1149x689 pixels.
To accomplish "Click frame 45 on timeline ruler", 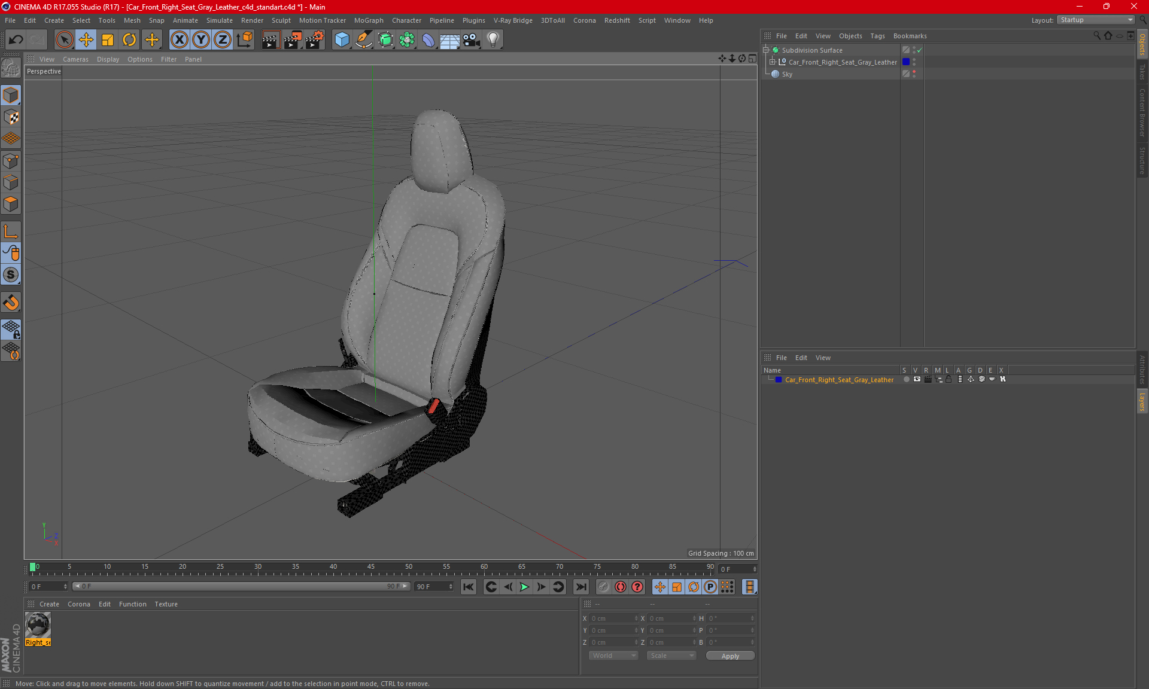I will (371, 568).
